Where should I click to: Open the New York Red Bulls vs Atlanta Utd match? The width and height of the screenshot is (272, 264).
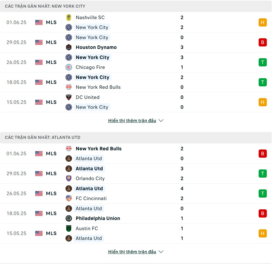(136, 154)
